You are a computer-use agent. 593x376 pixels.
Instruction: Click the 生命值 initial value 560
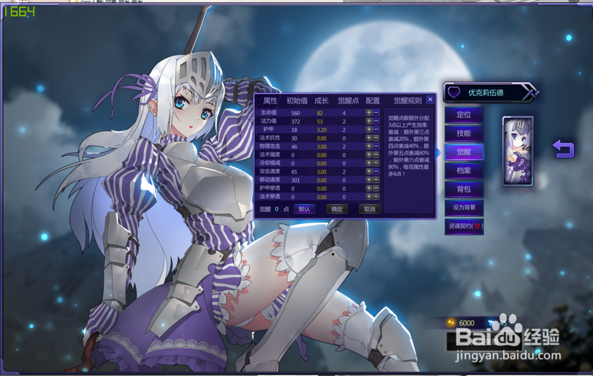pyautogui.click(x=295, y=113)
